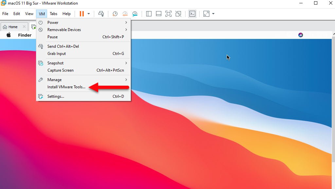Toggle the library sidebar panel icon

pos(149,14)
